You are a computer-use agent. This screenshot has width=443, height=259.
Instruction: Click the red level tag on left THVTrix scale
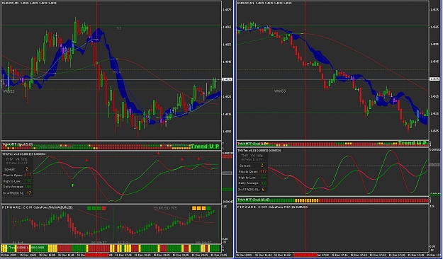click(228, 156)
